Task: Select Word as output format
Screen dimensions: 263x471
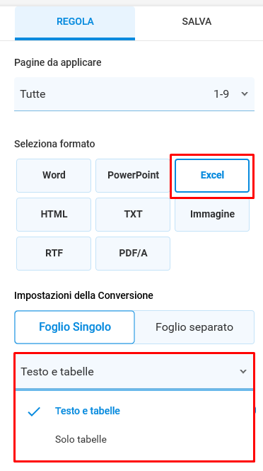Action: (54, 176)
